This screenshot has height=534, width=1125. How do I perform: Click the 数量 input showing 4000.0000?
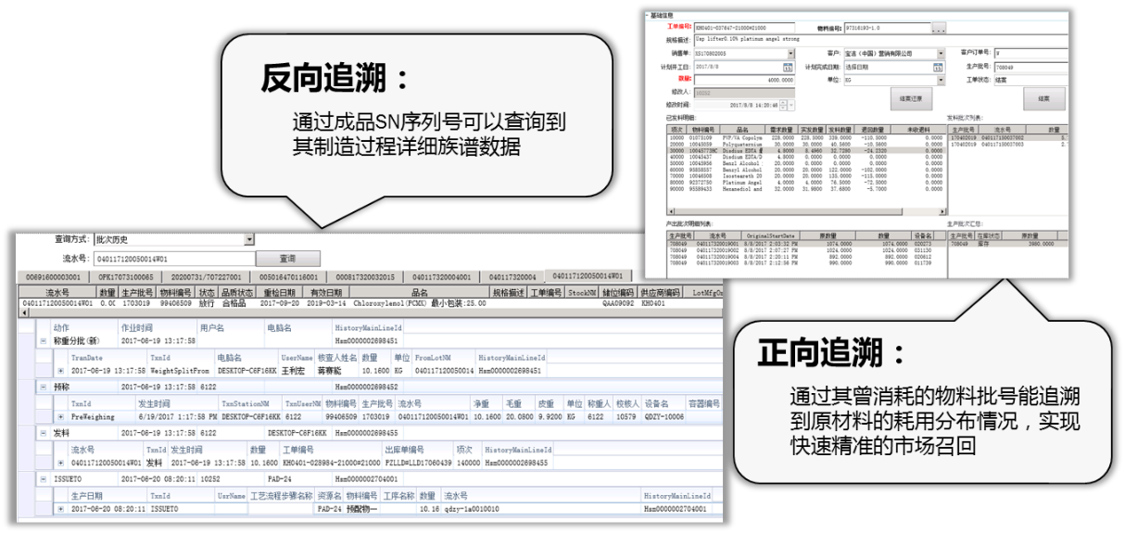746,80
